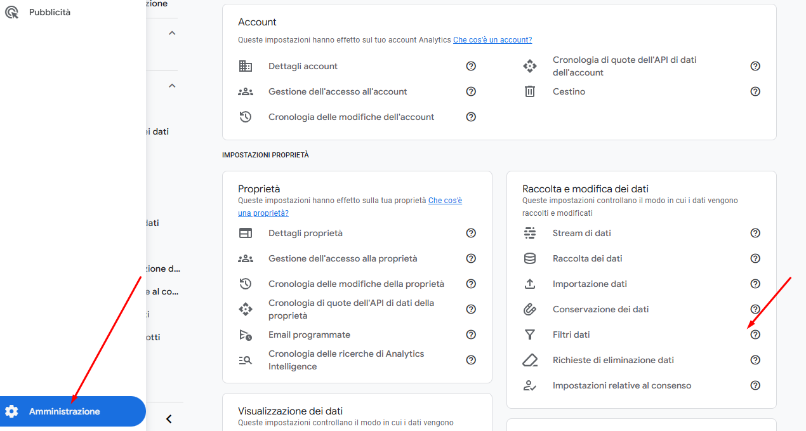The height and width of the screenshot is (431, 806).
Task: Click help icon for Cronologia ricerche Analytics Intelligence
Action: (x=471, y=360)
